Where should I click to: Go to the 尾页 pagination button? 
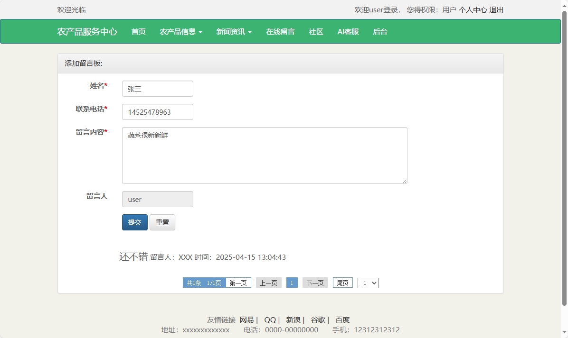(342, 283)
